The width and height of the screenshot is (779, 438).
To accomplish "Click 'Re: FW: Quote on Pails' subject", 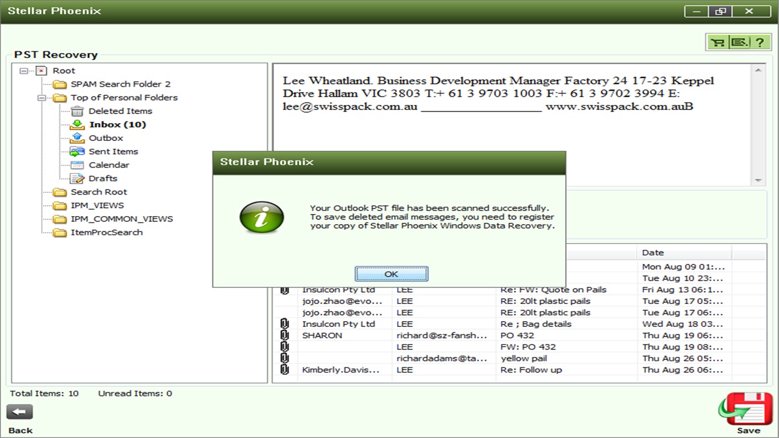I will (x=553, y=290).
